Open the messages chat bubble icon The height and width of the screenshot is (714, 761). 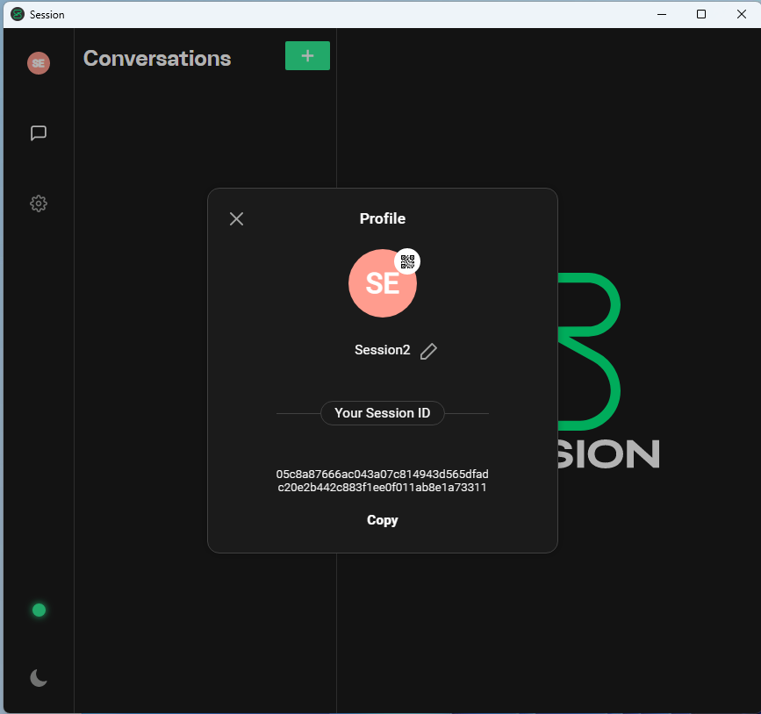(39, 133)
